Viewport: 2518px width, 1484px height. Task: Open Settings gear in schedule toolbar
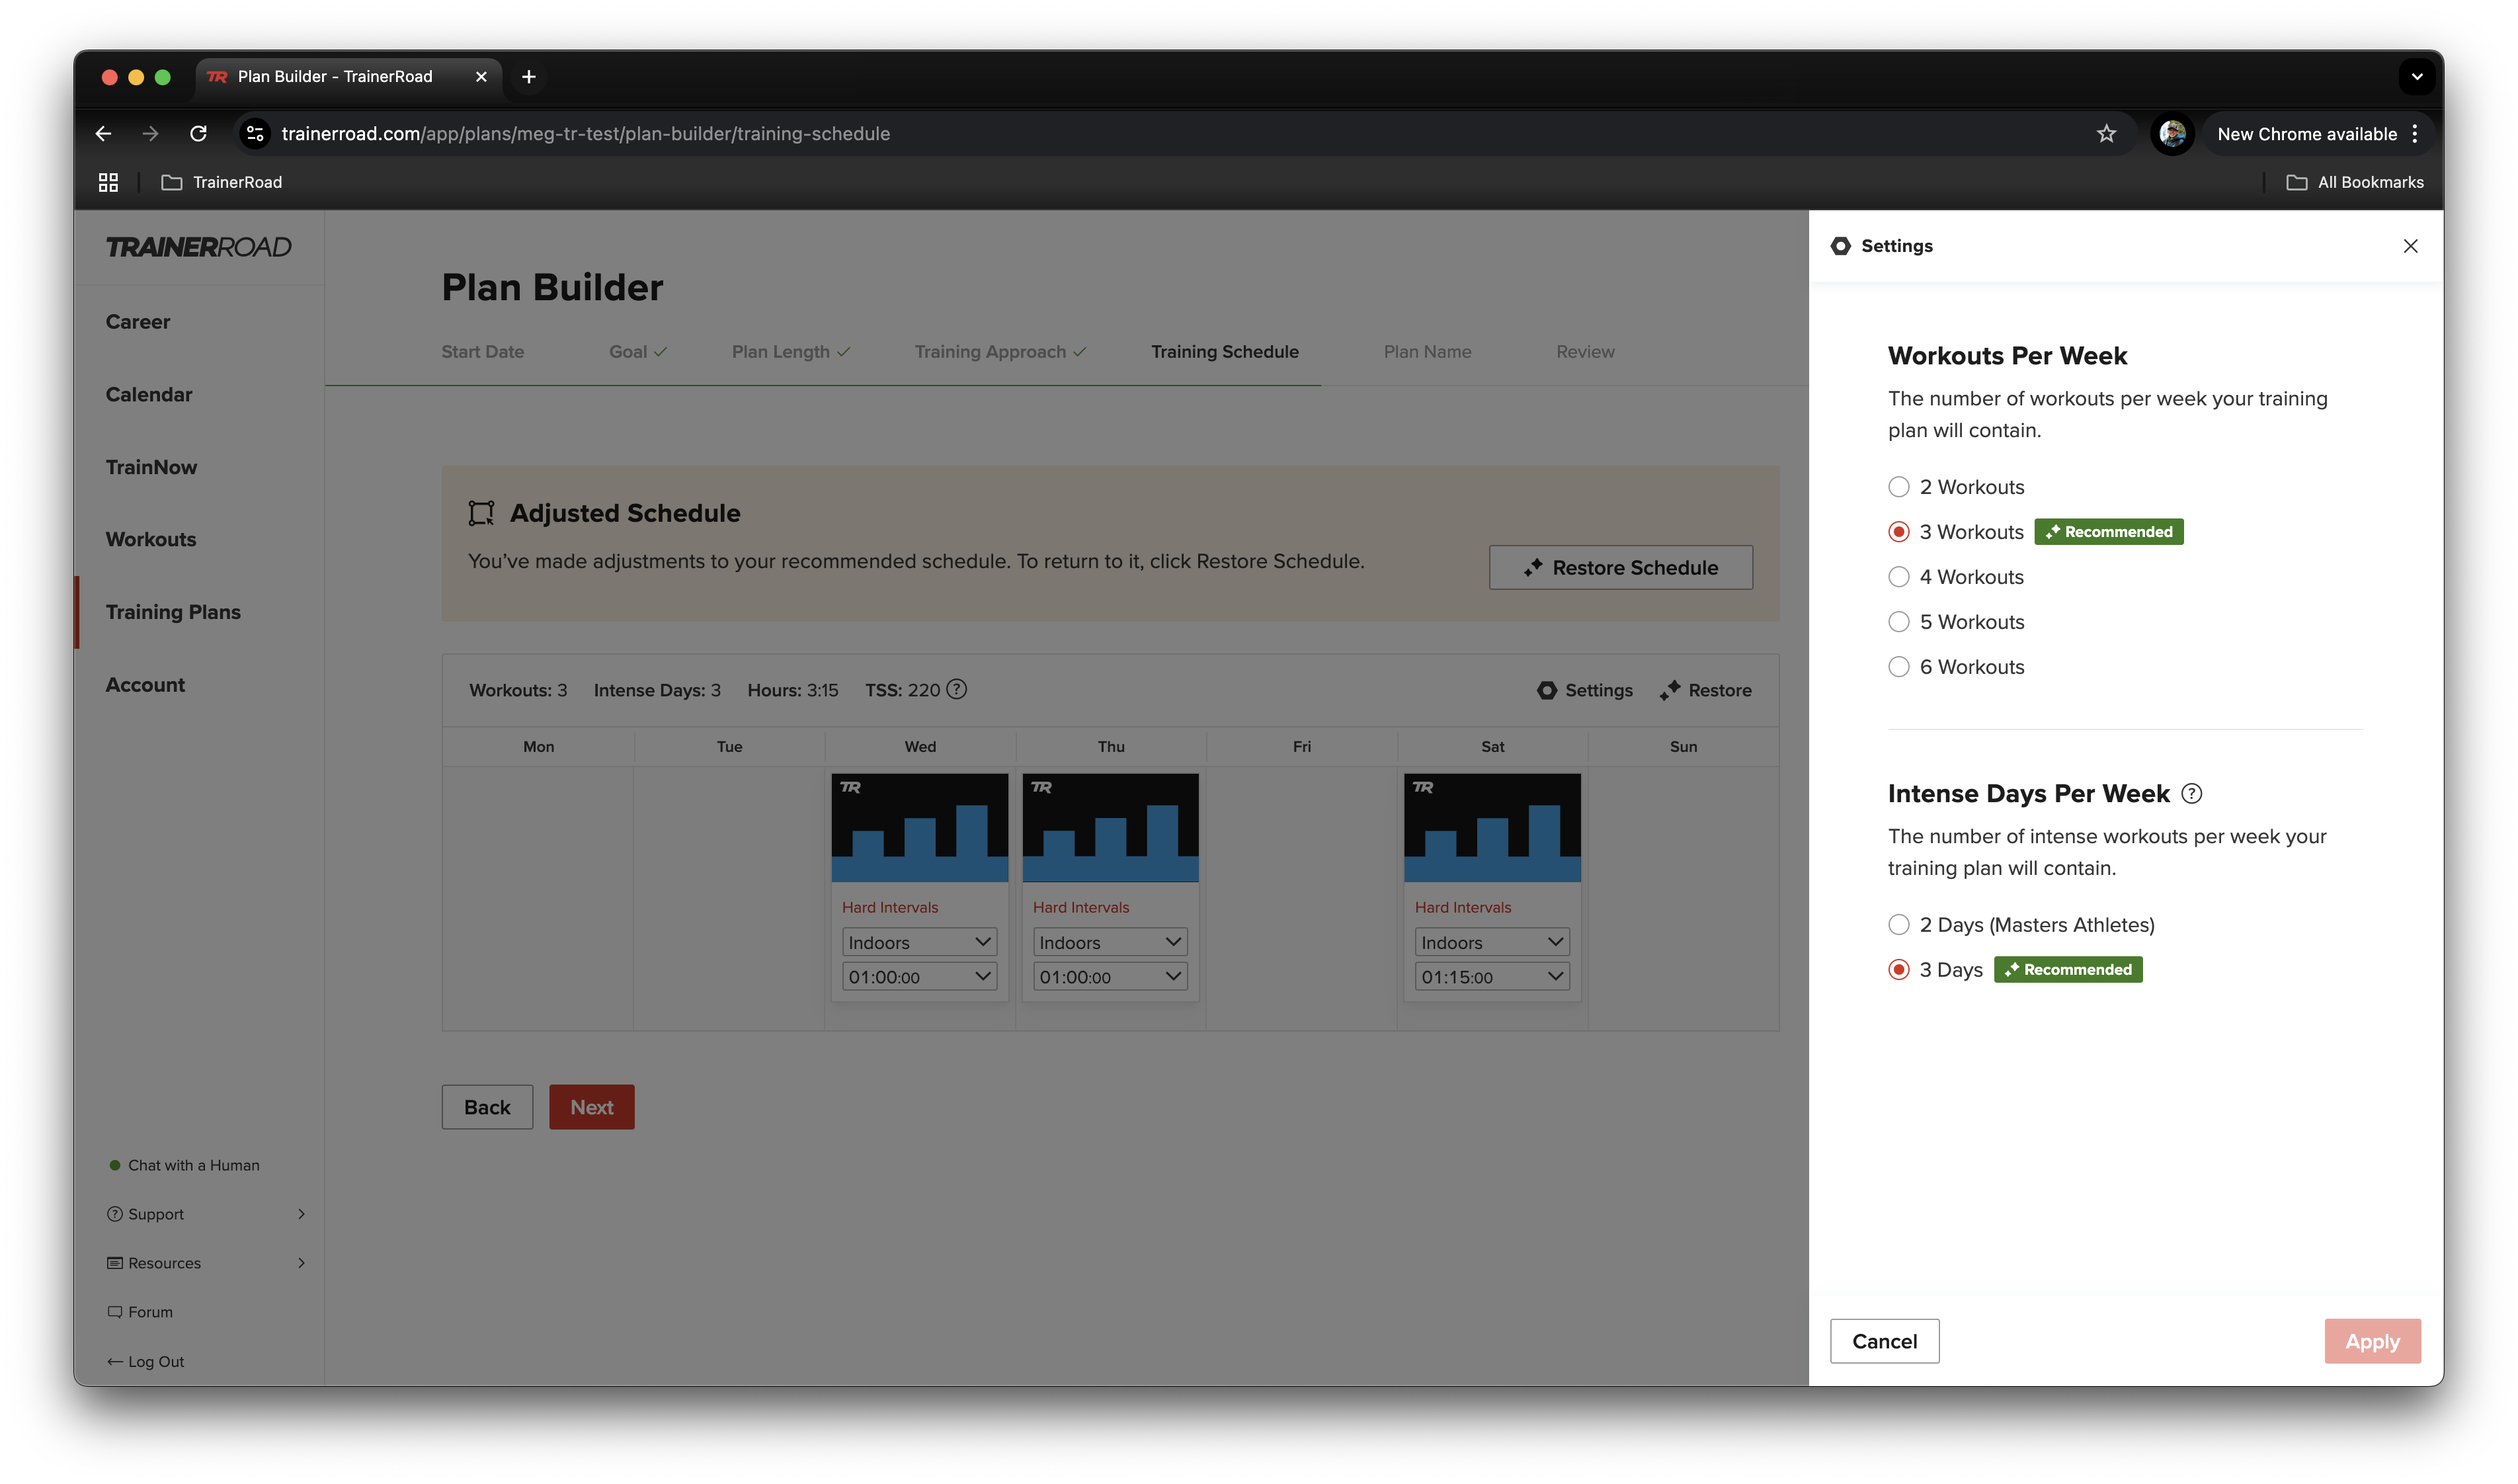(1584, 690)
